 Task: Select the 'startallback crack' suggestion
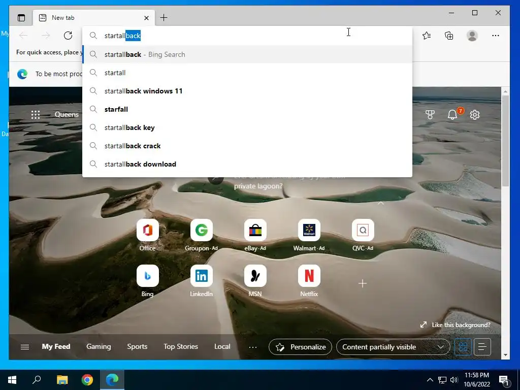[247, 146]
